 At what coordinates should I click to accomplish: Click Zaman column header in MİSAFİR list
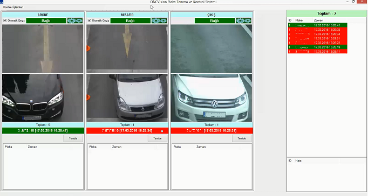click(117, 147)
